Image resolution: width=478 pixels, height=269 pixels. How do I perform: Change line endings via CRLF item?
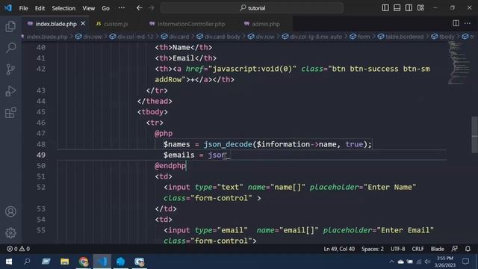click(x=418, y=249)
